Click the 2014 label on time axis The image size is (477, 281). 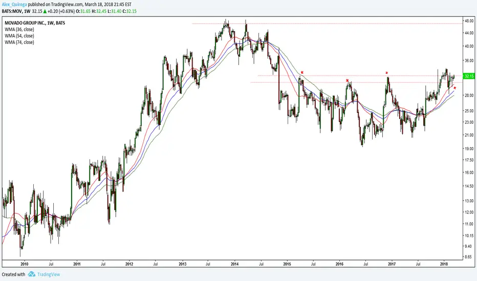pyautogui.click(x=234, y=264)
